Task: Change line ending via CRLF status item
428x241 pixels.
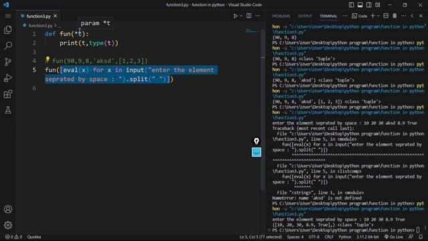Action: 329,237
